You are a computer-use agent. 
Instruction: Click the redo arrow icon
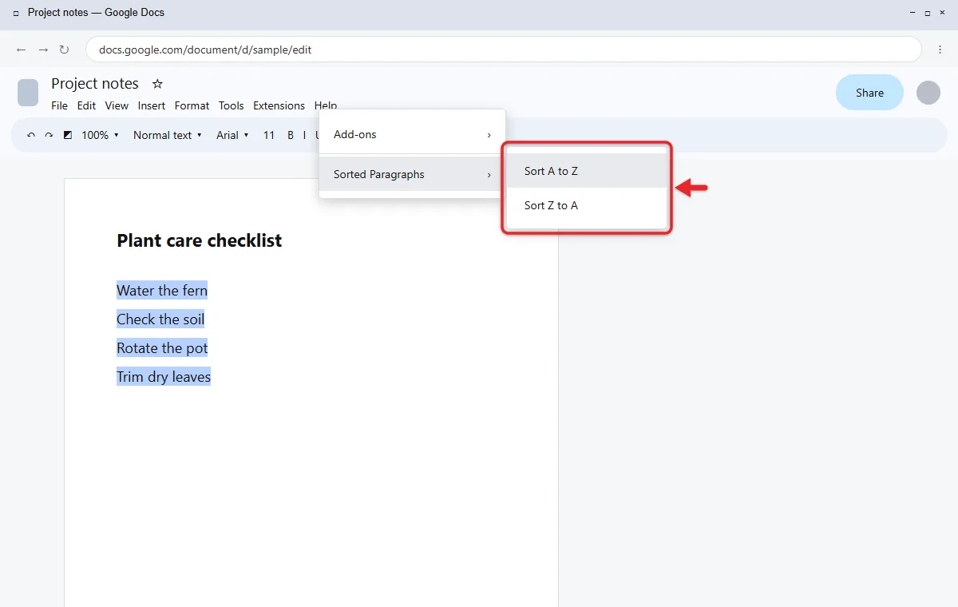click(49, 135)
